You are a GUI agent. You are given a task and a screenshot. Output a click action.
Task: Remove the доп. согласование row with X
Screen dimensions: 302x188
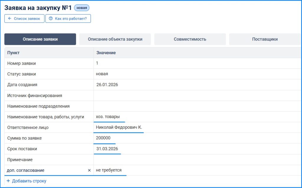89,170
